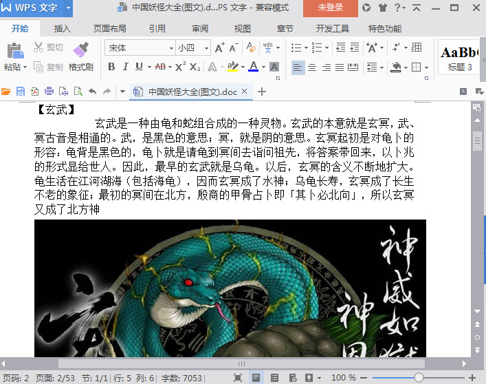The height and width of the screenshot is (384, 486).
Task: Open quick access toolbar customize arrow
Action: [122, 92]
